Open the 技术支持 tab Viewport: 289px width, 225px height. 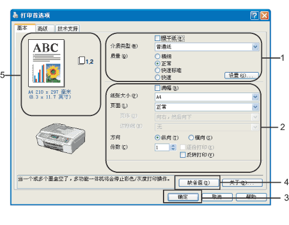tap(67, 29)
